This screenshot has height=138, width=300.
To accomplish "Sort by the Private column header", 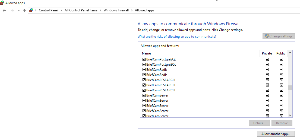I will coord(267,53).
